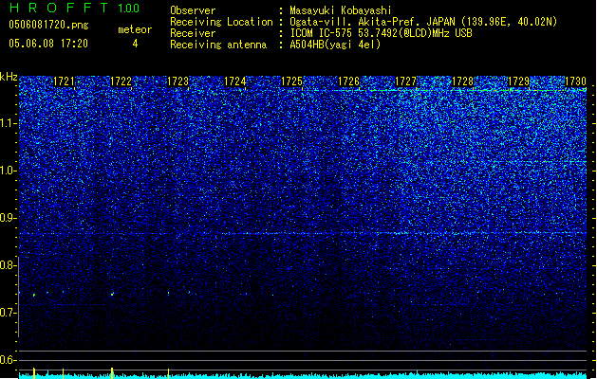The image size is (597, 379).
Task: Click the 1727 time marker
Action: [x=405, y=81]
